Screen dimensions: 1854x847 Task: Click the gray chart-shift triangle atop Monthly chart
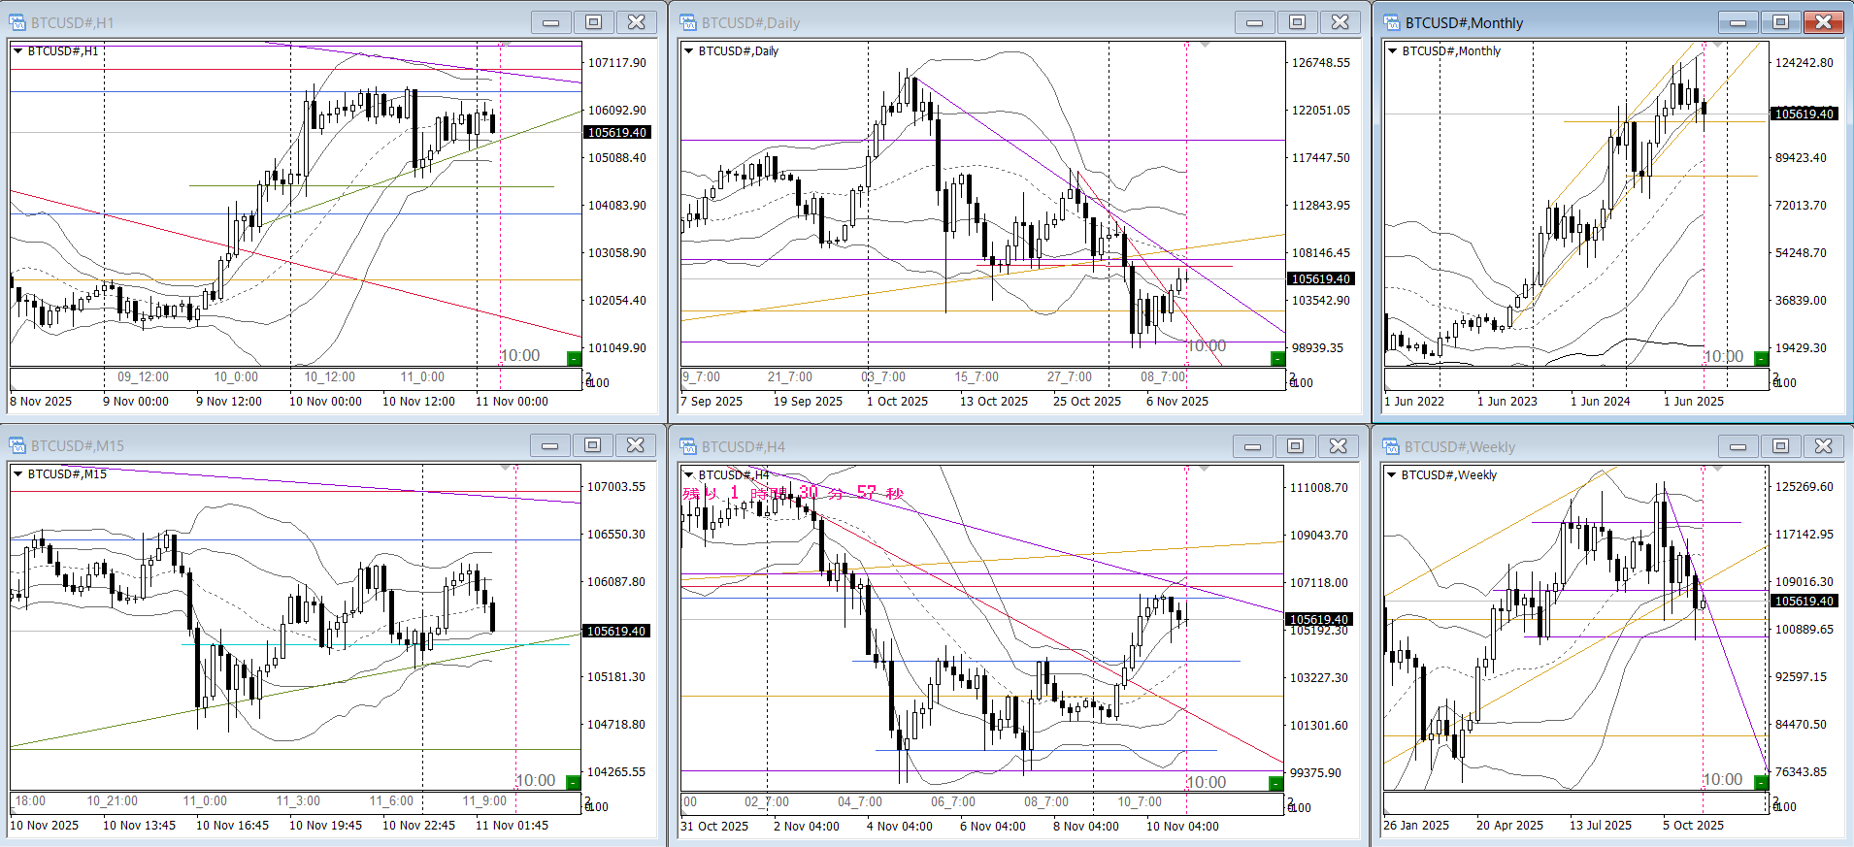[1717, 45]
